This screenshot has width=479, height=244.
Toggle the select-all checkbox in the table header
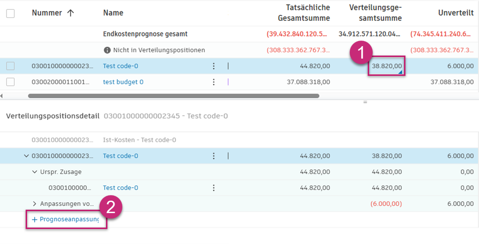(10, 13)
